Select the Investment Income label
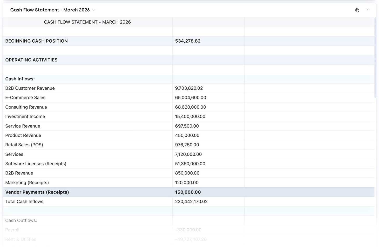379x247 pixels. pos(25,116)
